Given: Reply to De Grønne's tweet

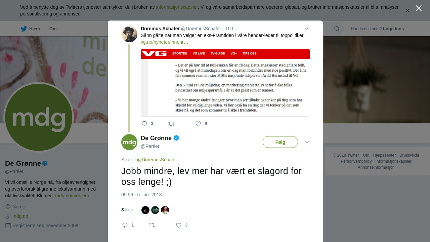Looking at the screenshot, I should coord(125,225).
